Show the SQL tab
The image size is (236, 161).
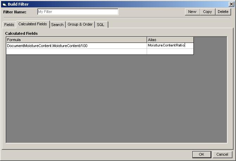pos(101,25)
